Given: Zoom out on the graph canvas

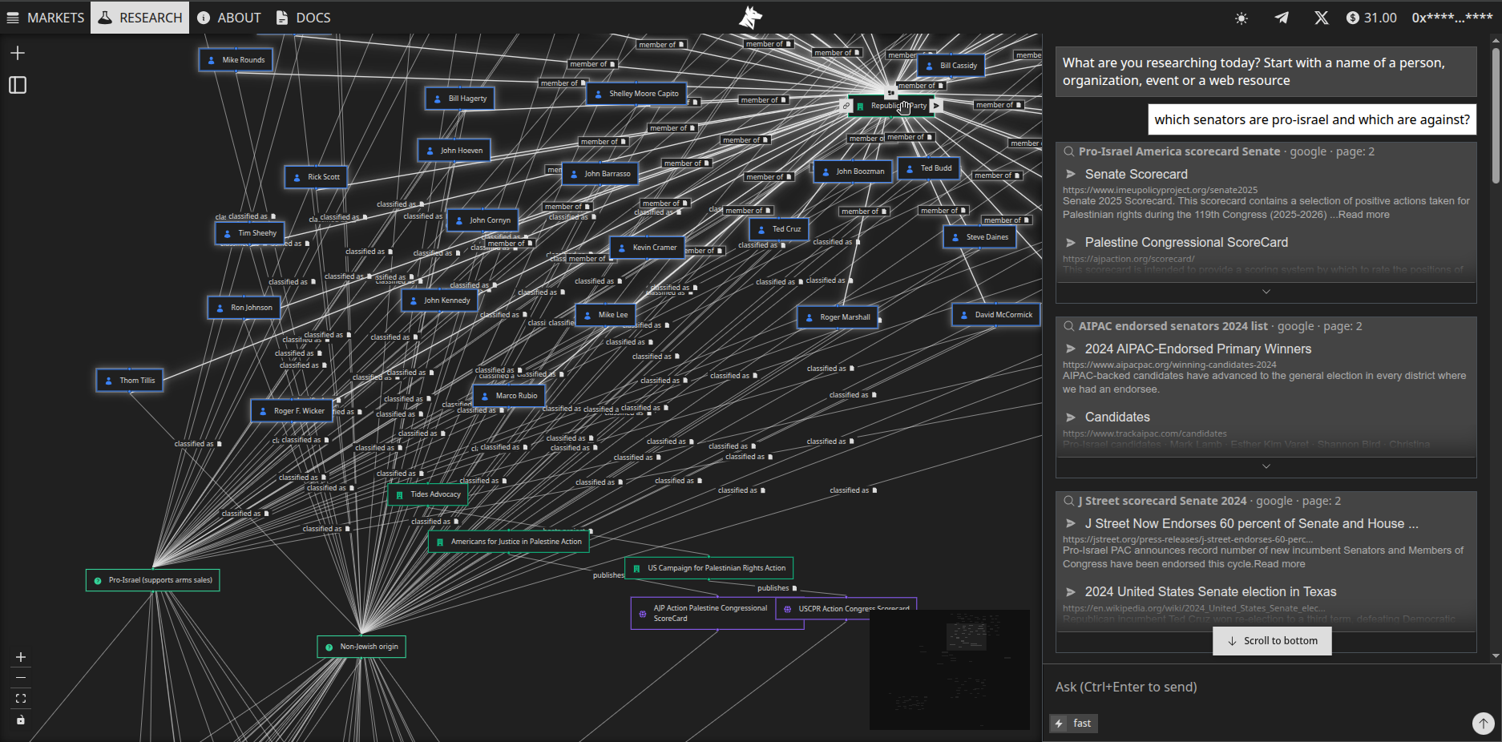Looking at the screenshot, I should tap(21, 678).
